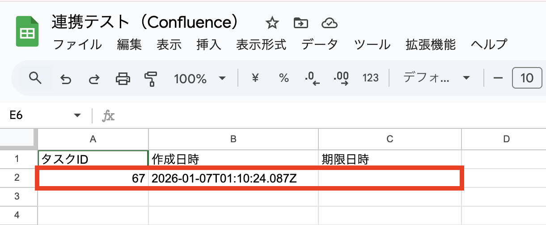Screen dimensions: 546x225
Task: Open the Name Box dropdown arrow
Action: [x=77, y=116]
